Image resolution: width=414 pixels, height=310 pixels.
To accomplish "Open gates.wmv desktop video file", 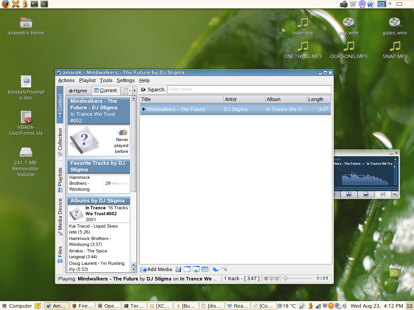I will tap(395, 27).
